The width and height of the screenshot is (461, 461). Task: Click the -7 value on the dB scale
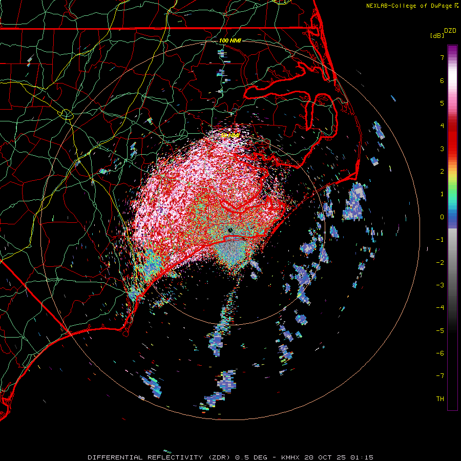point(440,376)
